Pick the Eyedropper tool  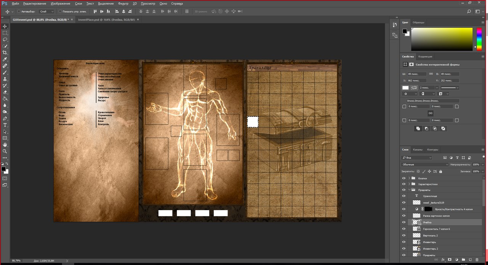click(x=5, y=59)
